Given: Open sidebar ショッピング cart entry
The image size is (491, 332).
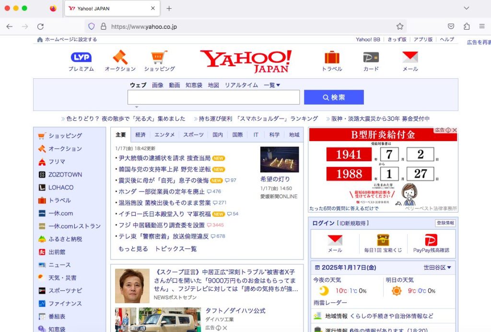Looking at the screenshot, I should tap(60, 136).
